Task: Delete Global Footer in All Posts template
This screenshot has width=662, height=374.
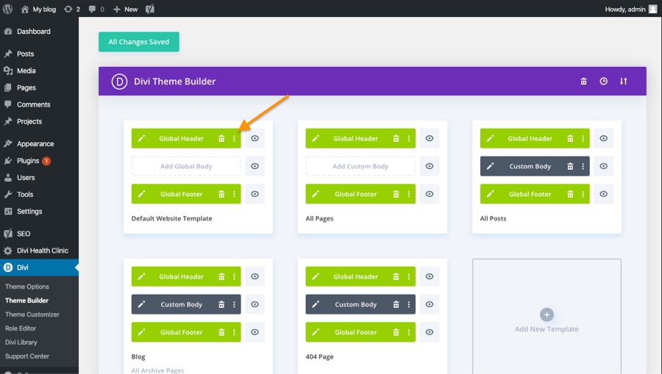Action: pos(570,194)
